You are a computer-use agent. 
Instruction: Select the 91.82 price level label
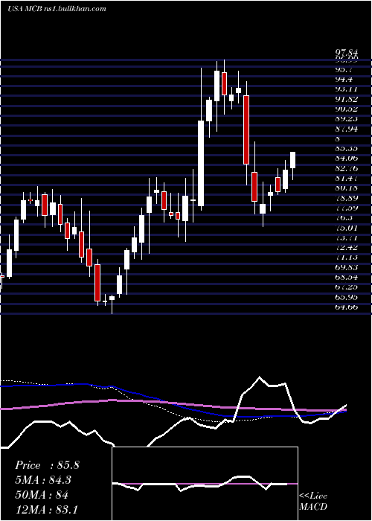pos(347,99)
